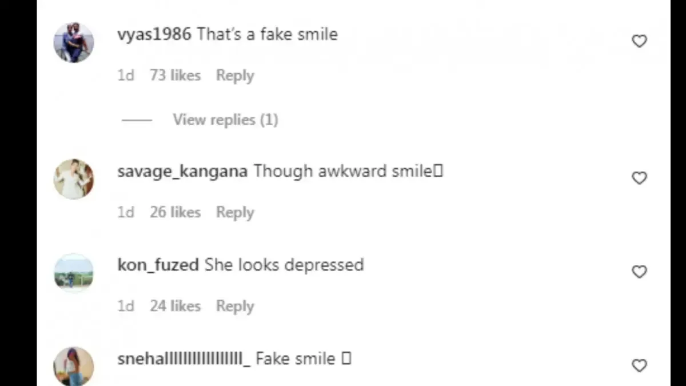
Task: Expand View replies (1) under vyas1986
Action: (x=225, y=120)
